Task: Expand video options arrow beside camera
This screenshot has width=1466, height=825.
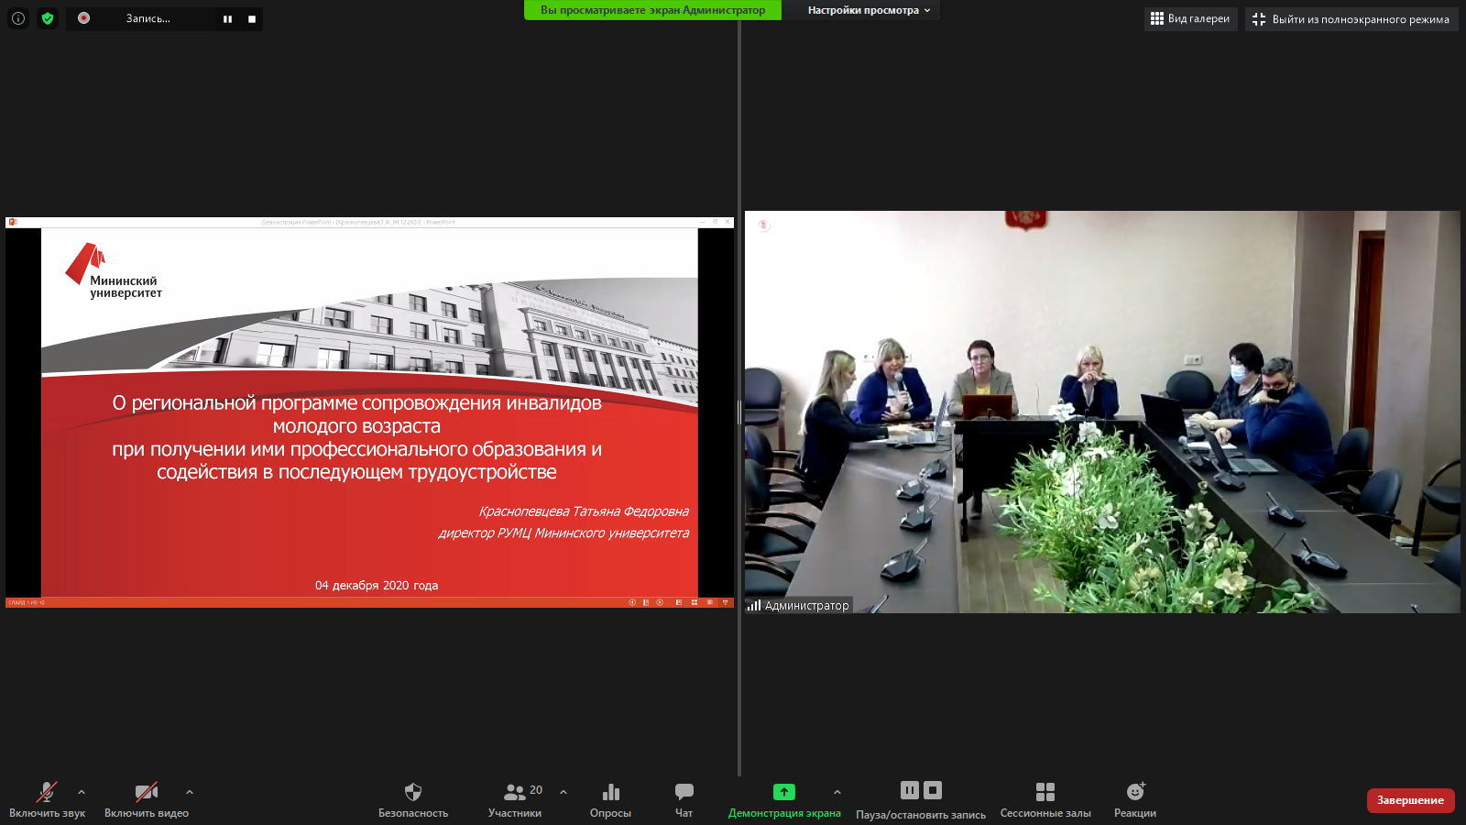Action: click(x=190, y=792)
